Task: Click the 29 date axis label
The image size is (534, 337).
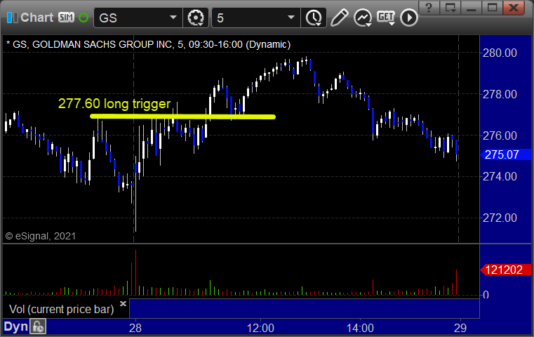Action: point(460,328)
